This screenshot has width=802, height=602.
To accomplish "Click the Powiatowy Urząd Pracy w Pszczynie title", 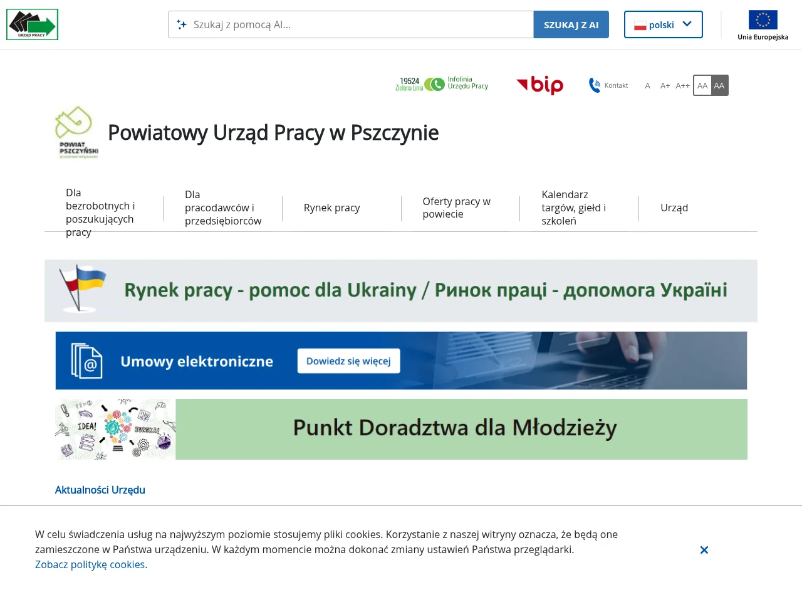I will (x=273, y=132).
